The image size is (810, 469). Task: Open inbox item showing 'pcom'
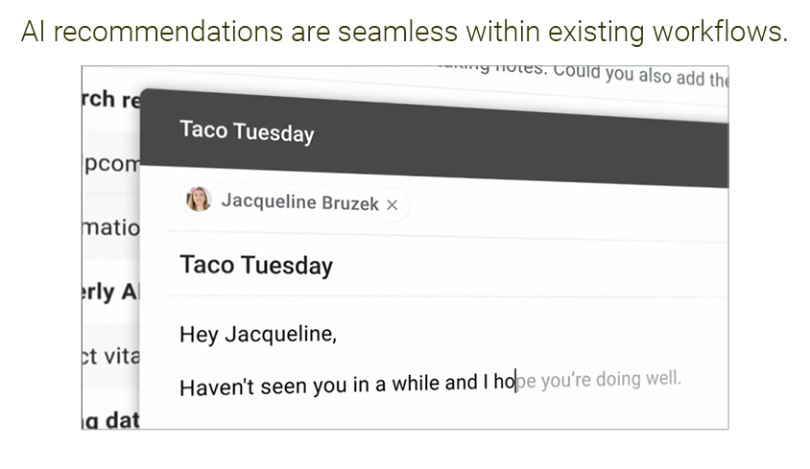point(111,164)
